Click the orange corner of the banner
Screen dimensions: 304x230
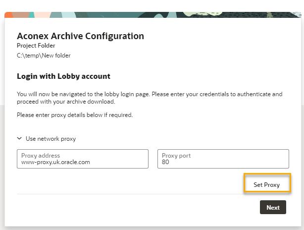pyautogui.click(x=8, y=15)
